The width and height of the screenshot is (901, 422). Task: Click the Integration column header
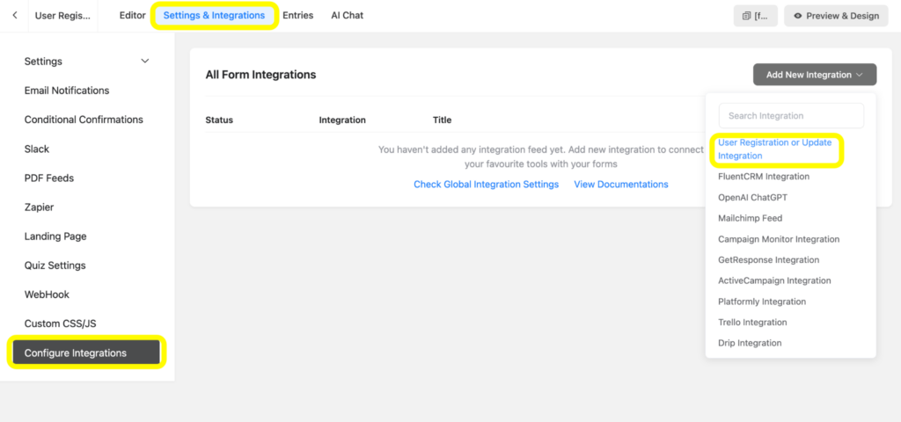tap(342, 120)
